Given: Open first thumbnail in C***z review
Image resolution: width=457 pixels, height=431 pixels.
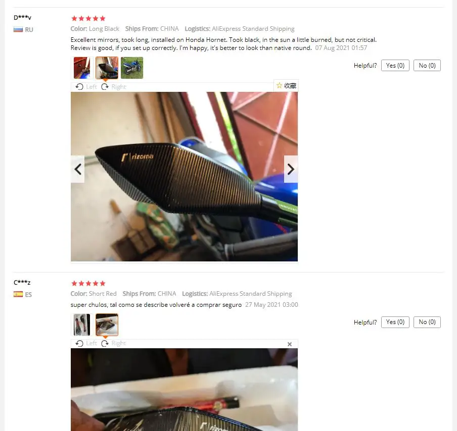Looking at the screenshot, I should pyautogui.click(x=82, y=325).
